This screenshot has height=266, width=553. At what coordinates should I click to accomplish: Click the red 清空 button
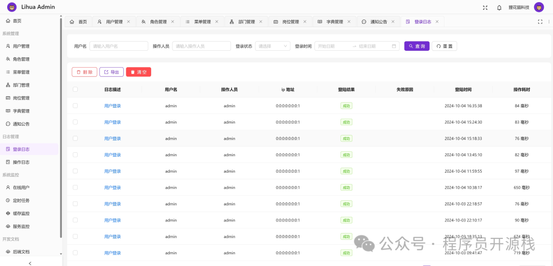[139, 72]
